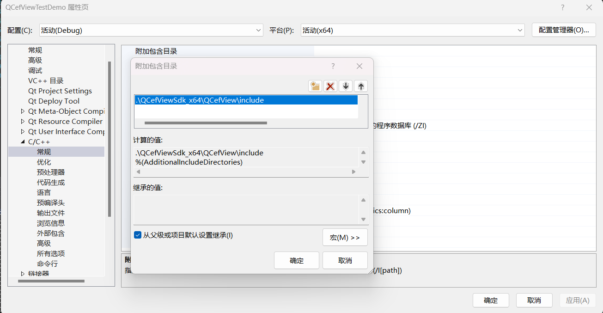Select 高级 near the top of tree

click(35, 60)
